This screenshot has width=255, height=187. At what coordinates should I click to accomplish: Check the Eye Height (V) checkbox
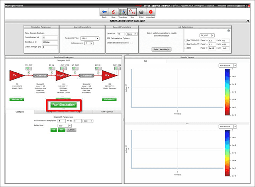pos(186,44)
